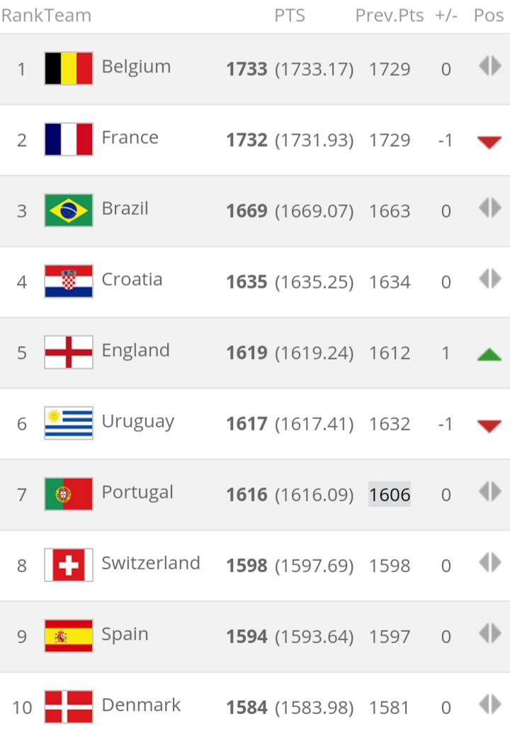Click the Spain flag icon

[69, 636]
